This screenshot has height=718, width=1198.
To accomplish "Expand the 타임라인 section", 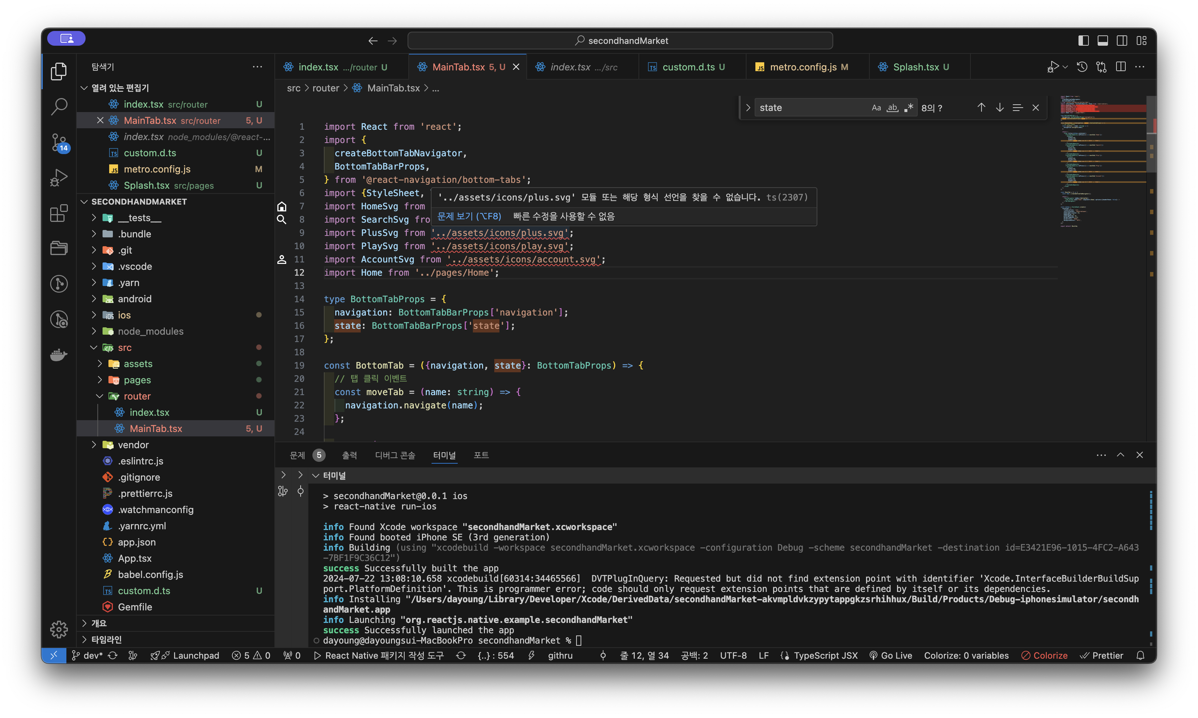I will tap(107, 639).
